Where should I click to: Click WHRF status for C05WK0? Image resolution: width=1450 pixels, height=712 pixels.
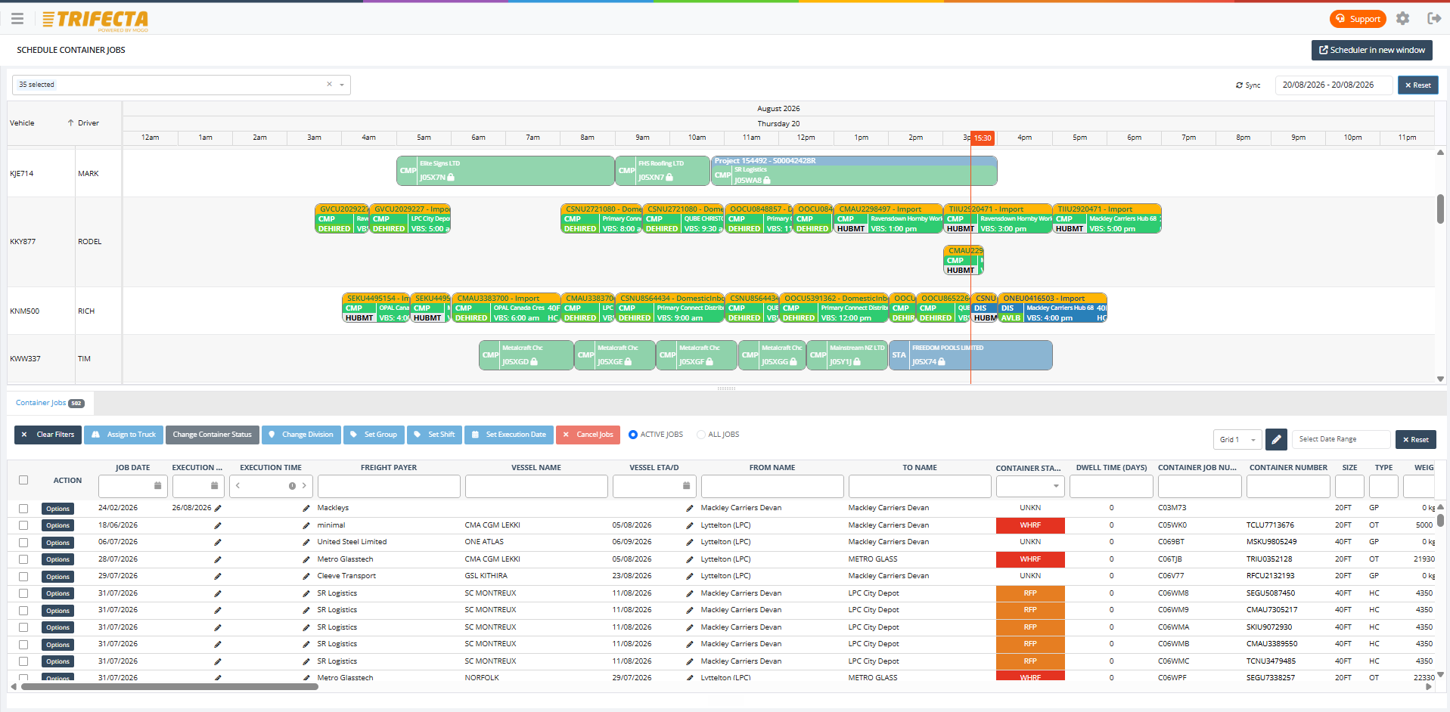[x=1030, y=525]
